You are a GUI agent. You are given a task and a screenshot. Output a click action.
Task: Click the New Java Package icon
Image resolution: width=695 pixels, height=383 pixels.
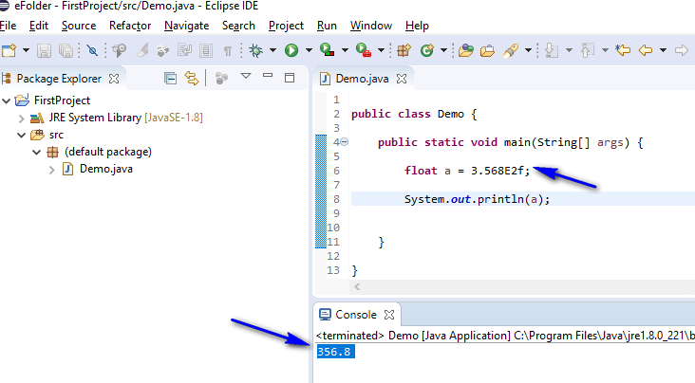404,50
